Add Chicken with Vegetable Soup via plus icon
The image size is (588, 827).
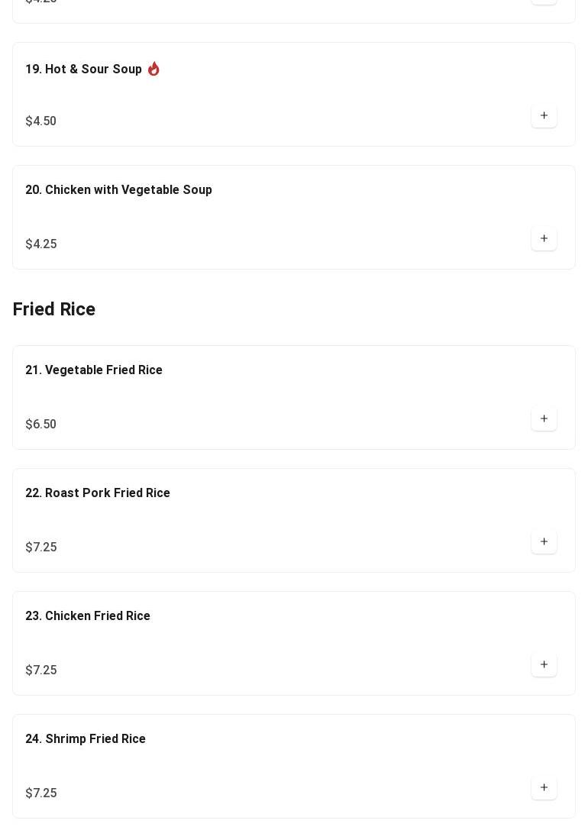(544, 238)
